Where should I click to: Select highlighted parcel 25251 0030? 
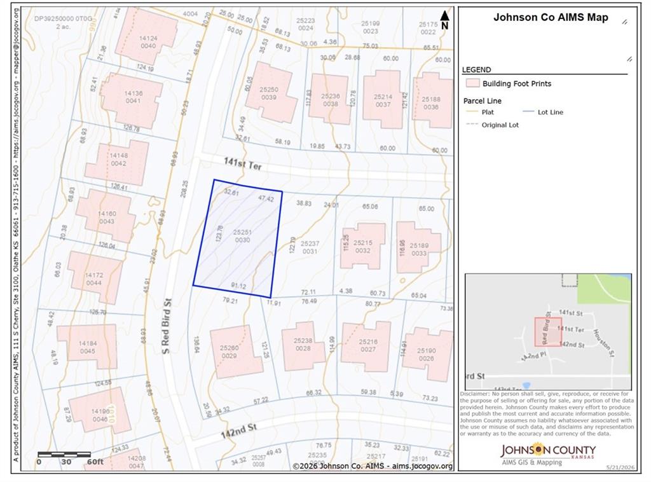[x=238, y=238]
